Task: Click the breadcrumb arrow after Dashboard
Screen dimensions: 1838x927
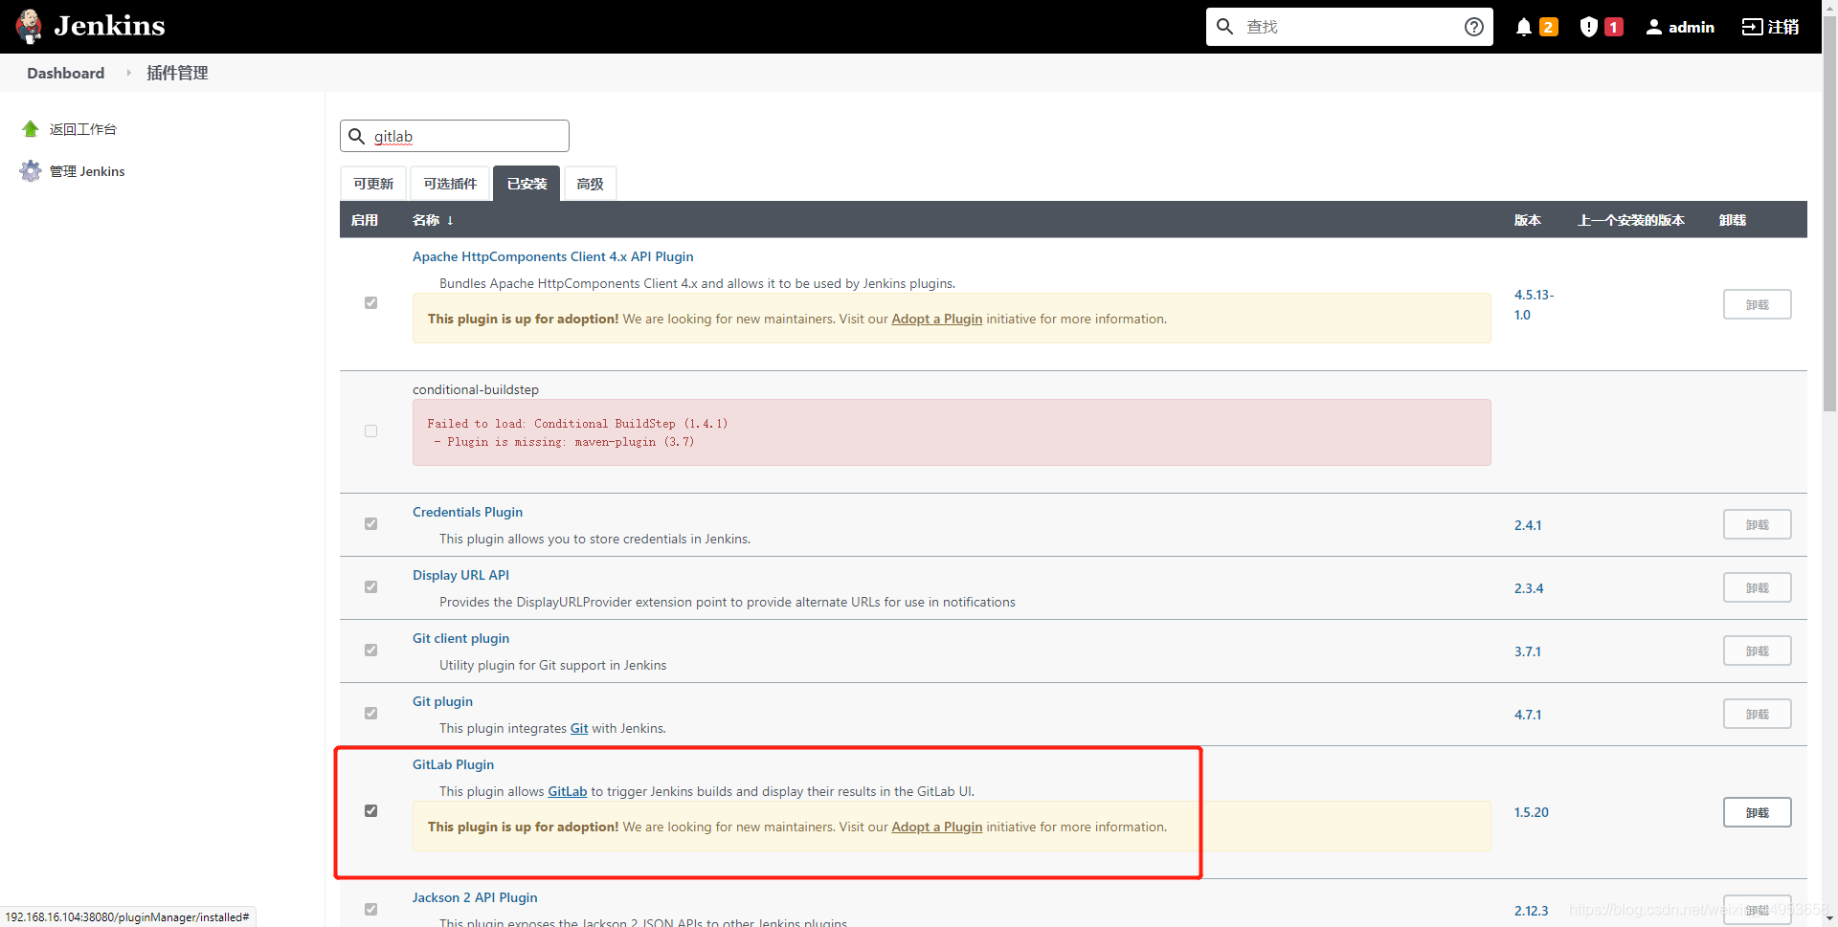Action: tap(128, 73)
